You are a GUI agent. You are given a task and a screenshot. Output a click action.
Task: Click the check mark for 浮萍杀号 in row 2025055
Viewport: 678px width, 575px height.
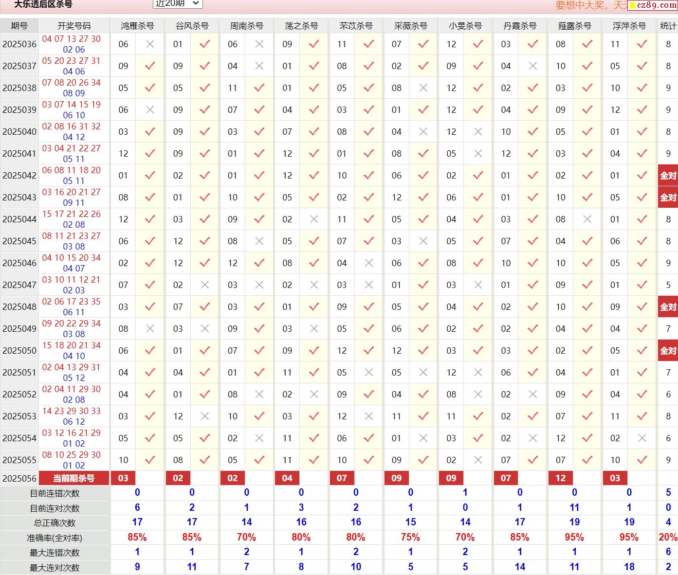(642, 460)
